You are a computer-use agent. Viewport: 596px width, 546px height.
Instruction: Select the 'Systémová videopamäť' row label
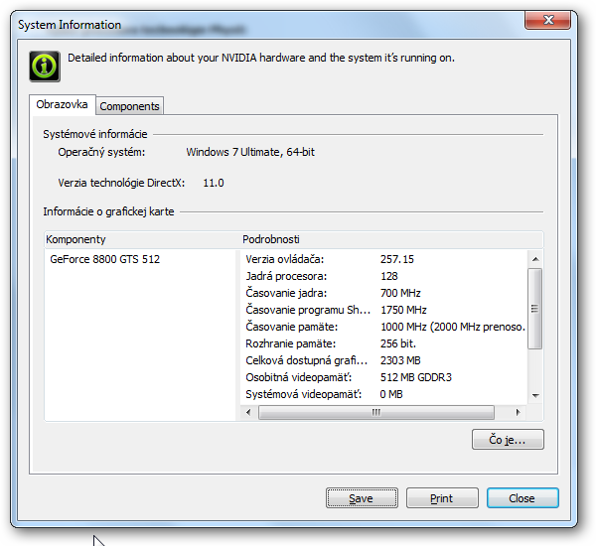(303, 394)
